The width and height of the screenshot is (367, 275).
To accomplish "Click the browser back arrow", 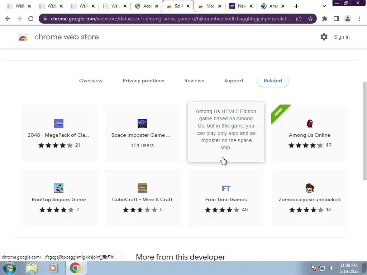I will pos(8,19).
